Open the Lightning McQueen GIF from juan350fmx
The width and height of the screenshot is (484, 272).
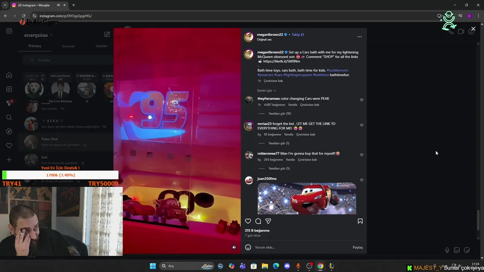pyautogui.click(x=307, y=199)
